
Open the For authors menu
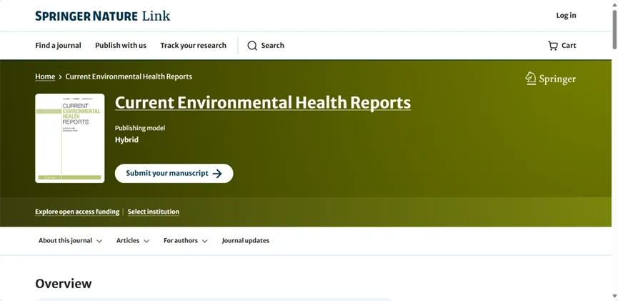click(x=186, y=241)
